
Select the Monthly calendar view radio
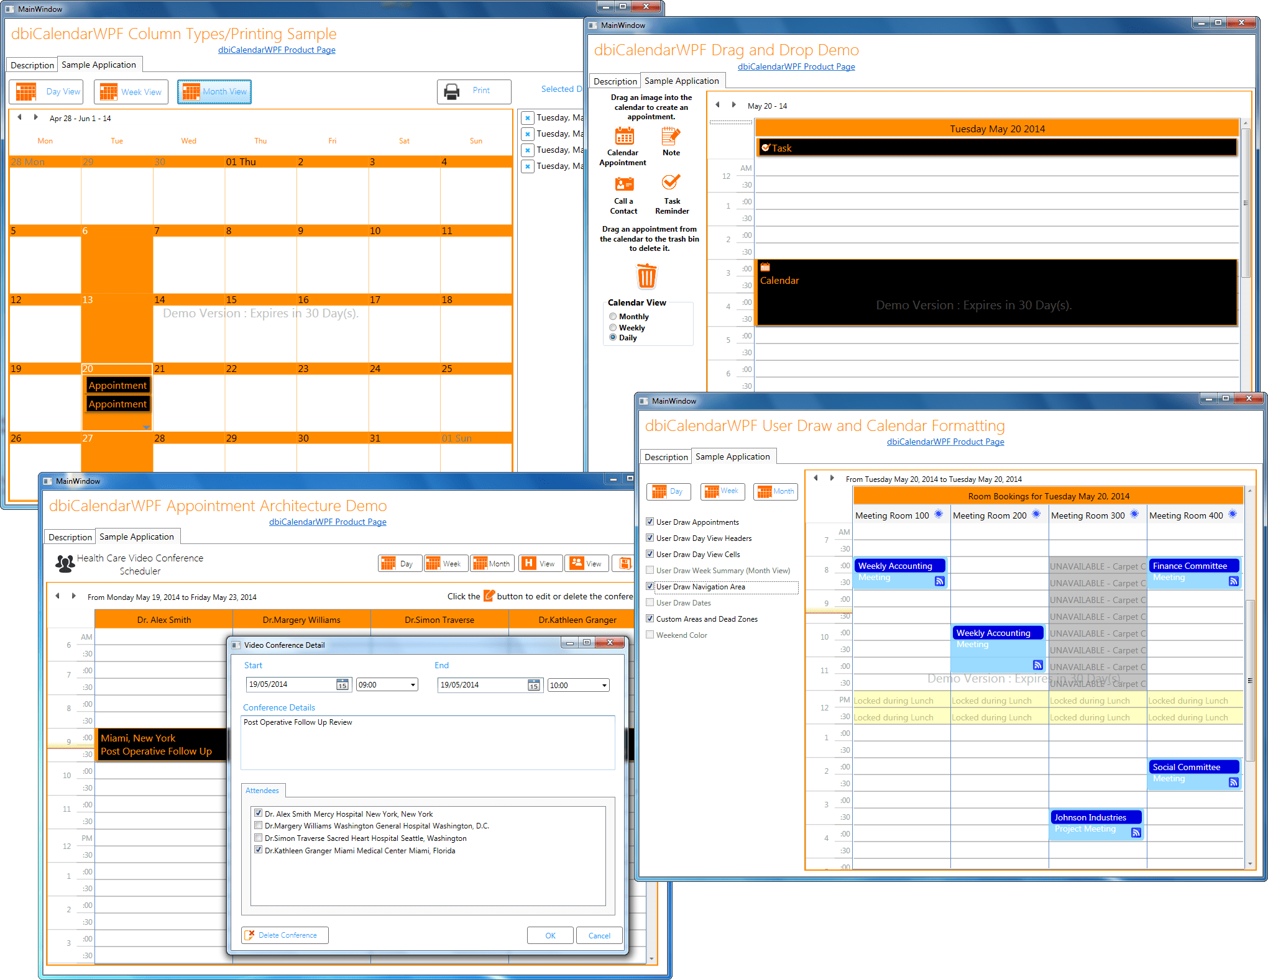tap(613, 317)
